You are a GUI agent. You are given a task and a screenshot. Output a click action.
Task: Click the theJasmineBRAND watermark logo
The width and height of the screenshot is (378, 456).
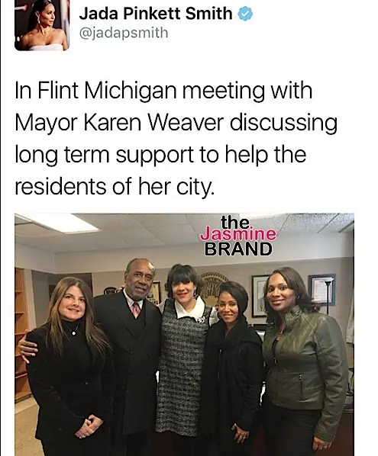(x=238, y=236)
